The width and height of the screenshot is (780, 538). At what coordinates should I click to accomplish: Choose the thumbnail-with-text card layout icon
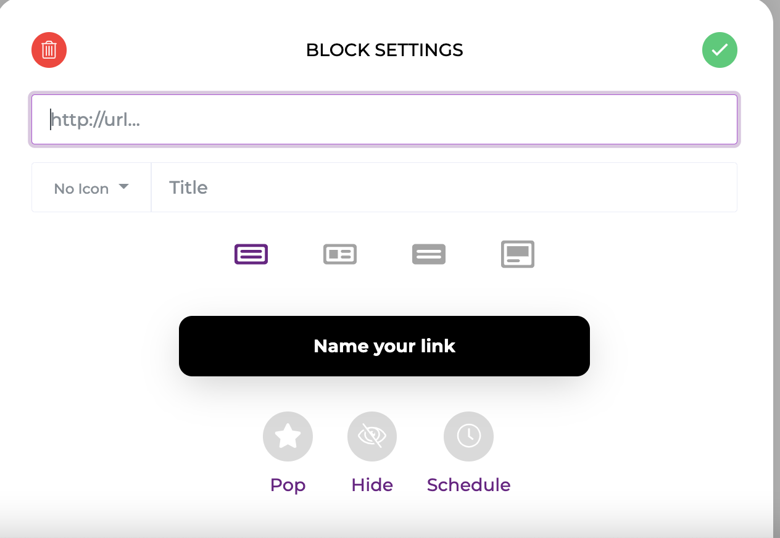[x=340, y=254]
